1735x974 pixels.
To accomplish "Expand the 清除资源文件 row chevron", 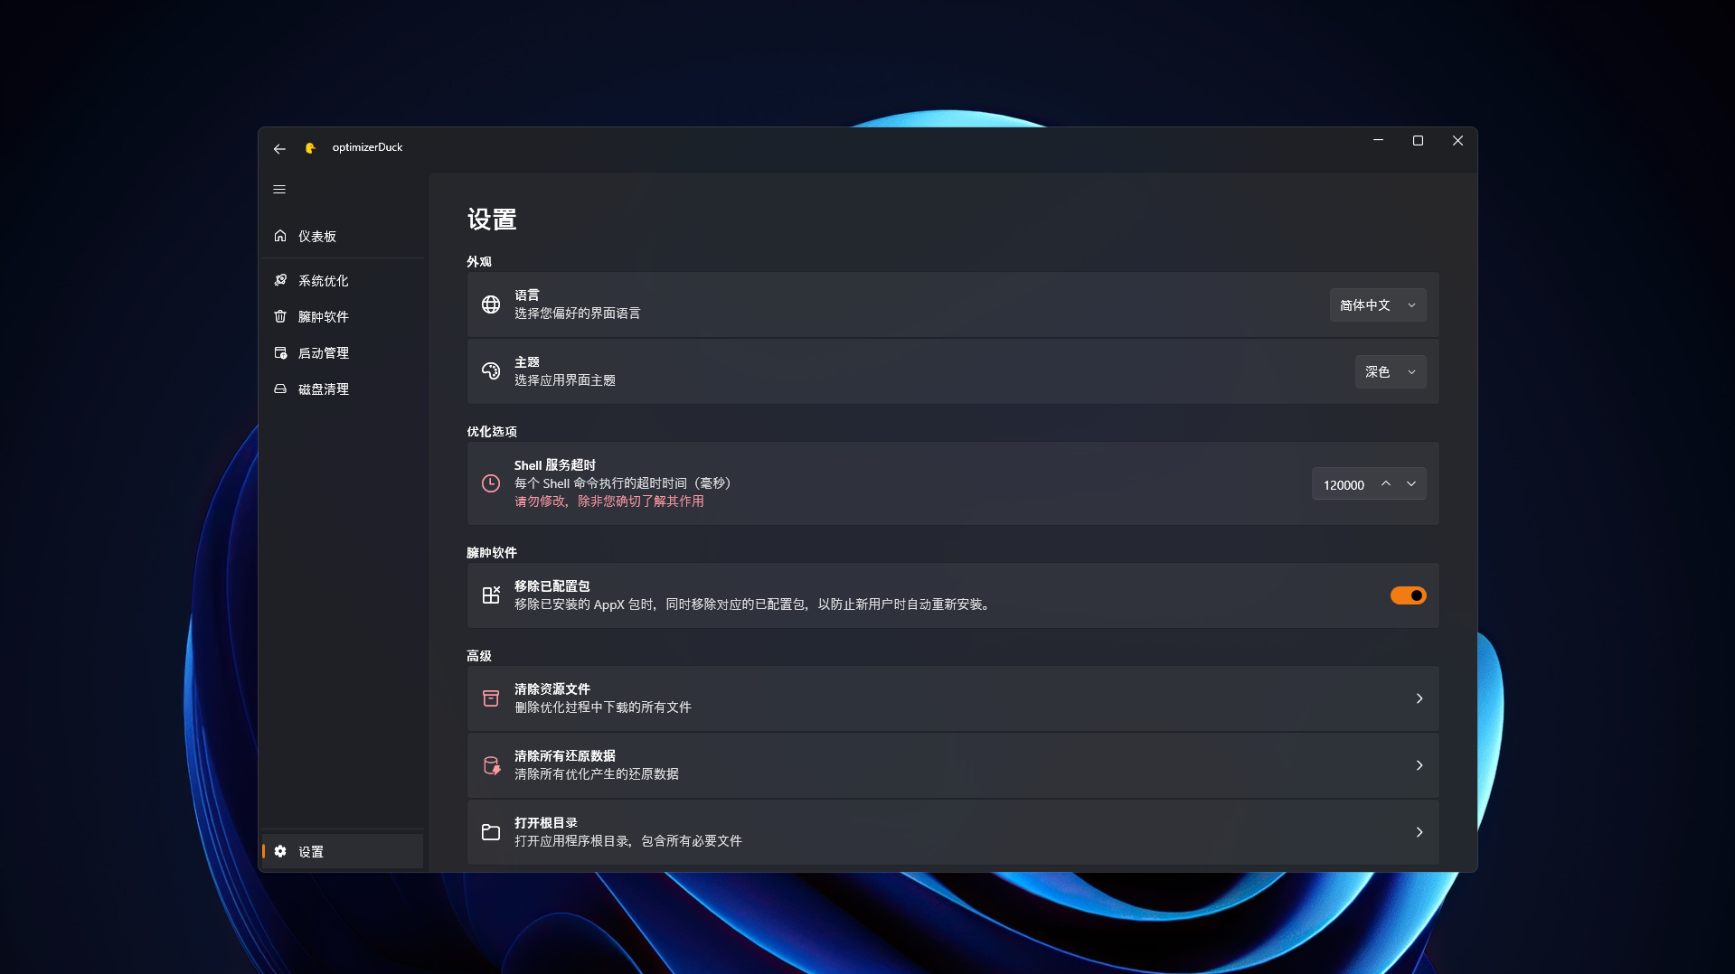I will pos(1419,698).
